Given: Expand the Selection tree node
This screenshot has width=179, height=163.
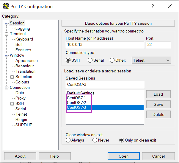Looking at the screenshot, I should [12, 77].
